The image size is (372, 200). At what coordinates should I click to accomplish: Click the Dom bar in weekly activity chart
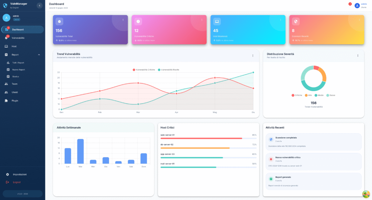(x=144, y=159)
